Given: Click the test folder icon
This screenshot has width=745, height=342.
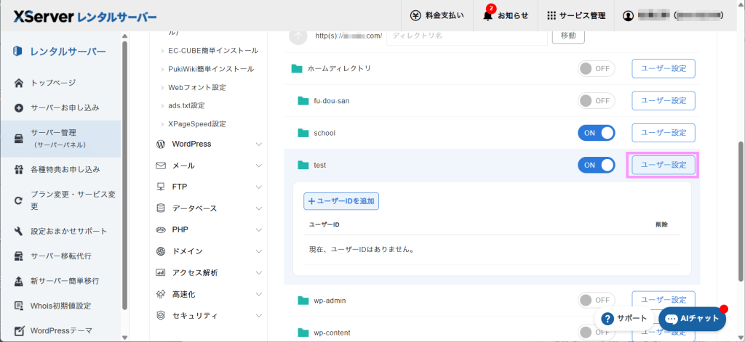Looking at the screenshot, I should (303, 166).
